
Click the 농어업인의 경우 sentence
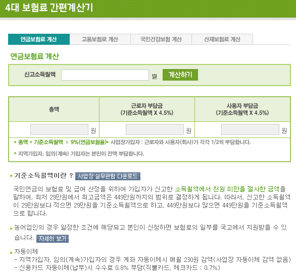click(151, 232)
